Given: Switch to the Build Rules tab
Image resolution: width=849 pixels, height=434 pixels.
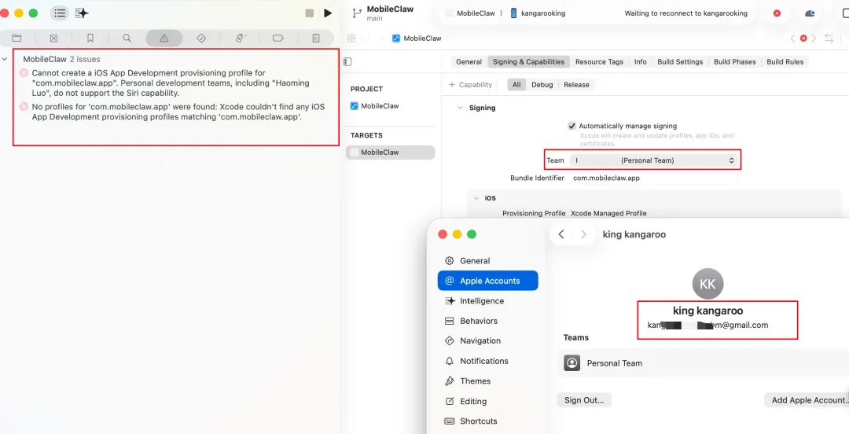Looking at the screenshot, I should 785,62.
